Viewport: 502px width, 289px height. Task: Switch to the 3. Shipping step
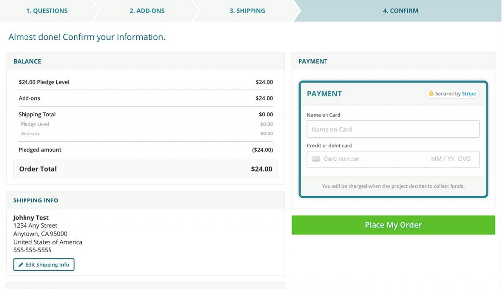click(x=247, y=11)
